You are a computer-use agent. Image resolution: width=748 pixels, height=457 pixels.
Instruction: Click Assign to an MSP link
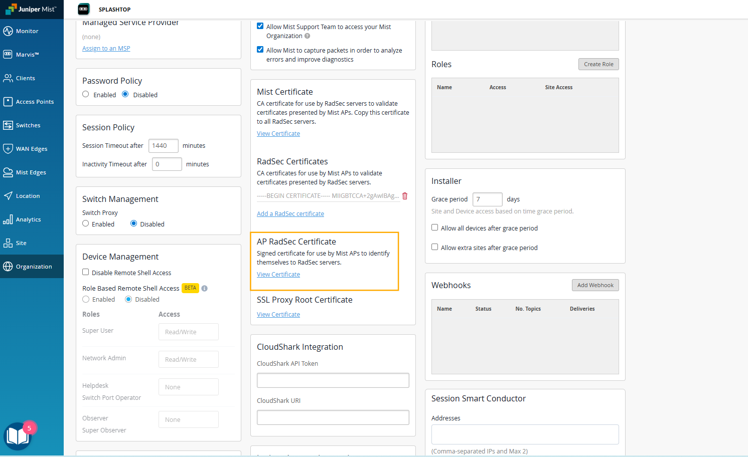pos(106,49)
